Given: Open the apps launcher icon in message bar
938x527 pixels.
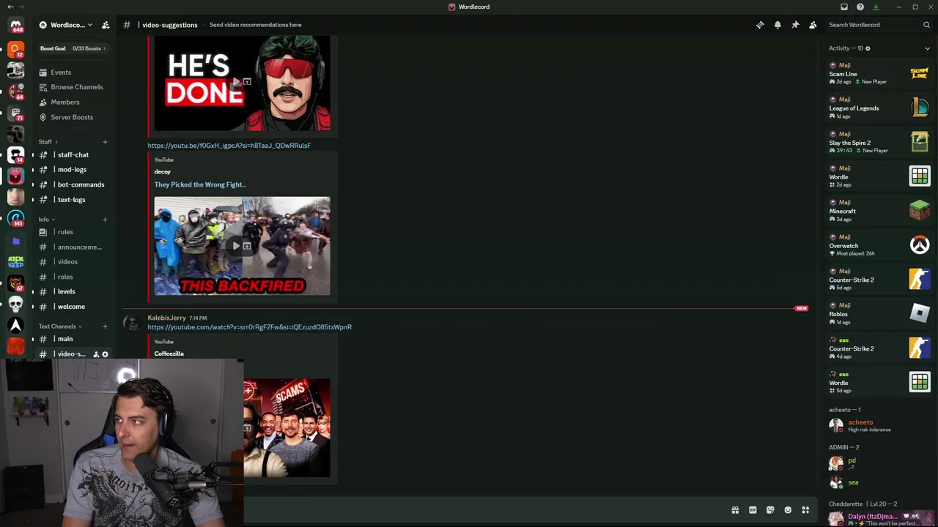Looking at the screenshot, I should (x=805, y=510).
